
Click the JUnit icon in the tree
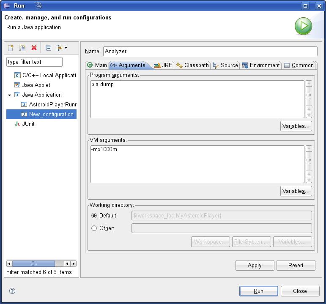(17, 124)
